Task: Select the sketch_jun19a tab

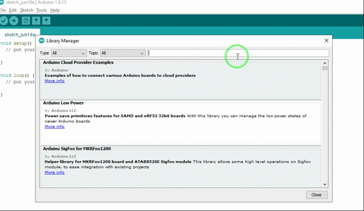Action: pyautogui.click(x=20, y=34)
